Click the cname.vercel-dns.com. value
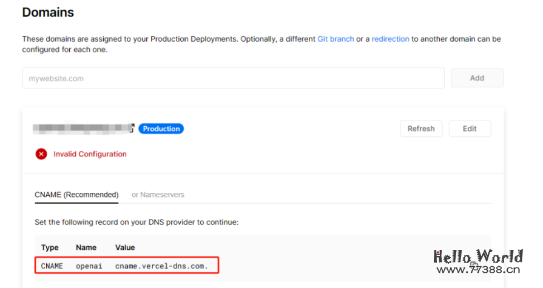Screen dimensions: 543x288 [x=161, y=266]
